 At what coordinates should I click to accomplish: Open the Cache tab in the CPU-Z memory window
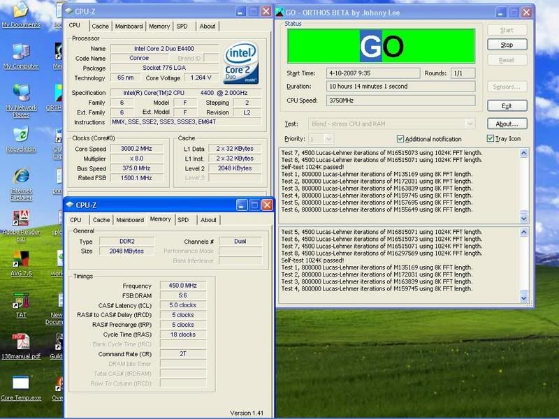pos(101,220)
